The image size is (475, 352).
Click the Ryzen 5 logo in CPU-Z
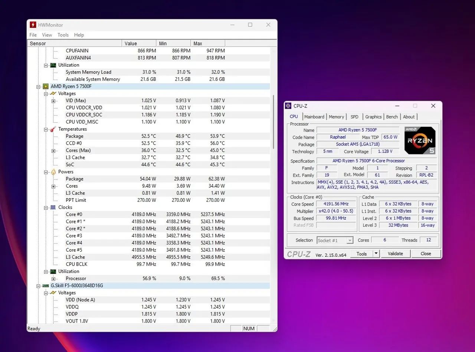pos(420,141)
